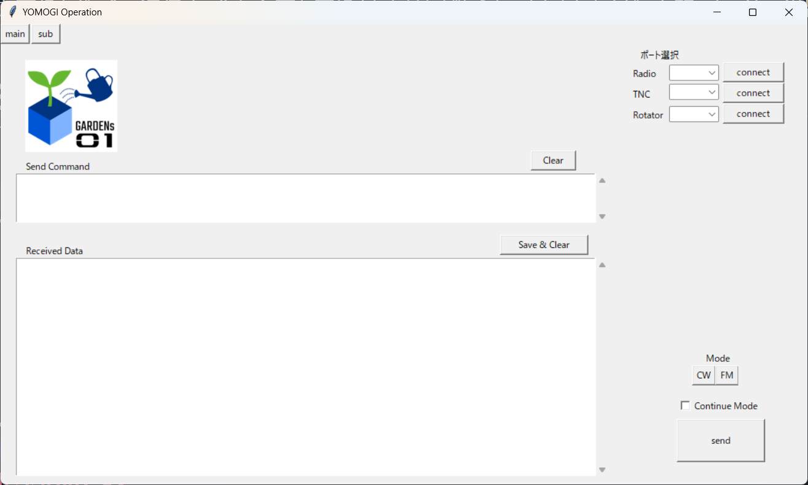Click the send button
Screen dimensions: 808x485
pyautogui.click(x=721, y=440)
